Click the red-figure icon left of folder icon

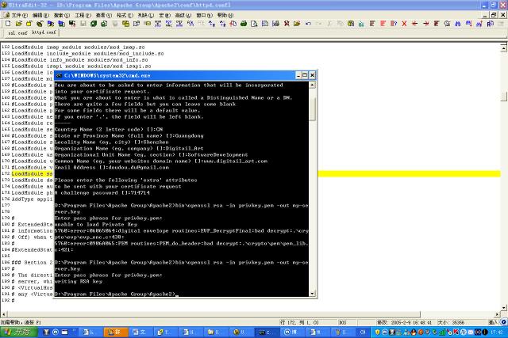(x=287, y=24)
